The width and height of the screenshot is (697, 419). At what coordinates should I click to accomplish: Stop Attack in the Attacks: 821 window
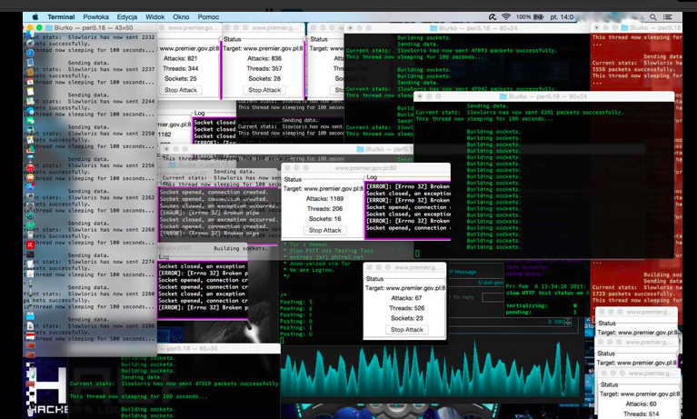181,90
